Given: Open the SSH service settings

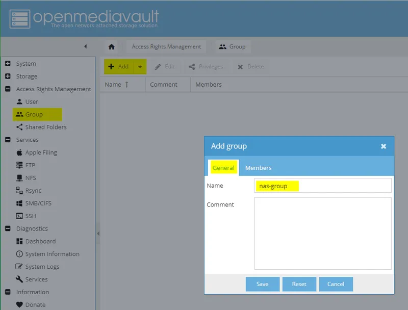Looking at the screenshot, I should [31, 216].
